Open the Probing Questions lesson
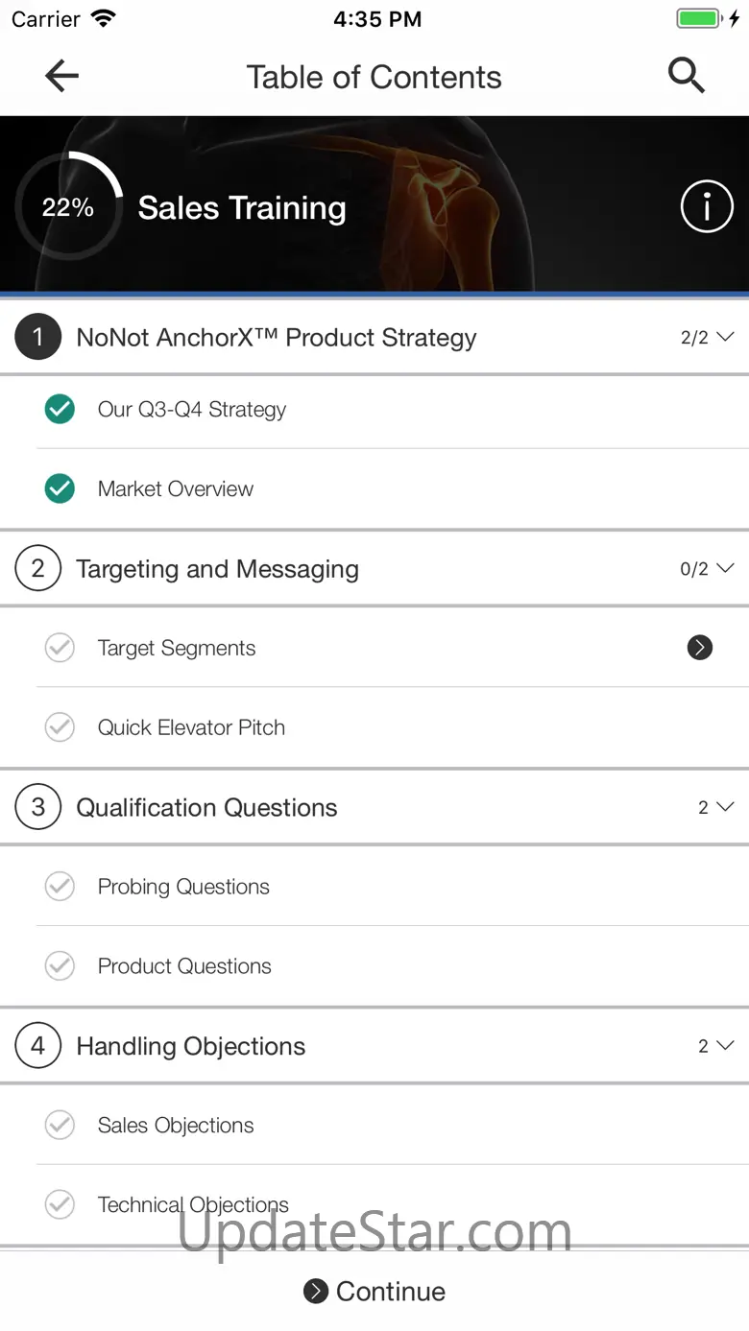 tap(374, 886)
